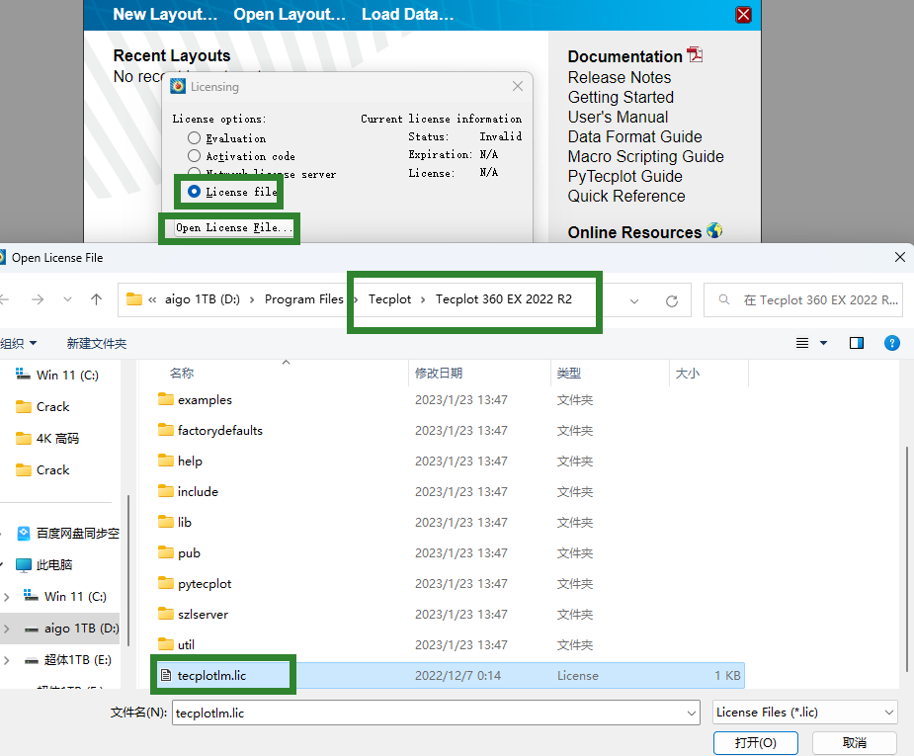Click Load Data in the welcome screen header

tap(407, 14)
